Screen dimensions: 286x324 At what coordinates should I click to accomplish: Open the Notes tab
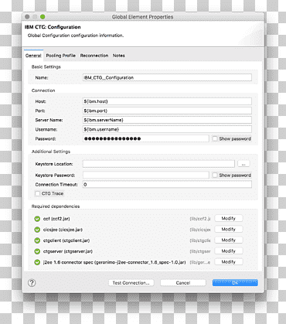coord(118,56)
